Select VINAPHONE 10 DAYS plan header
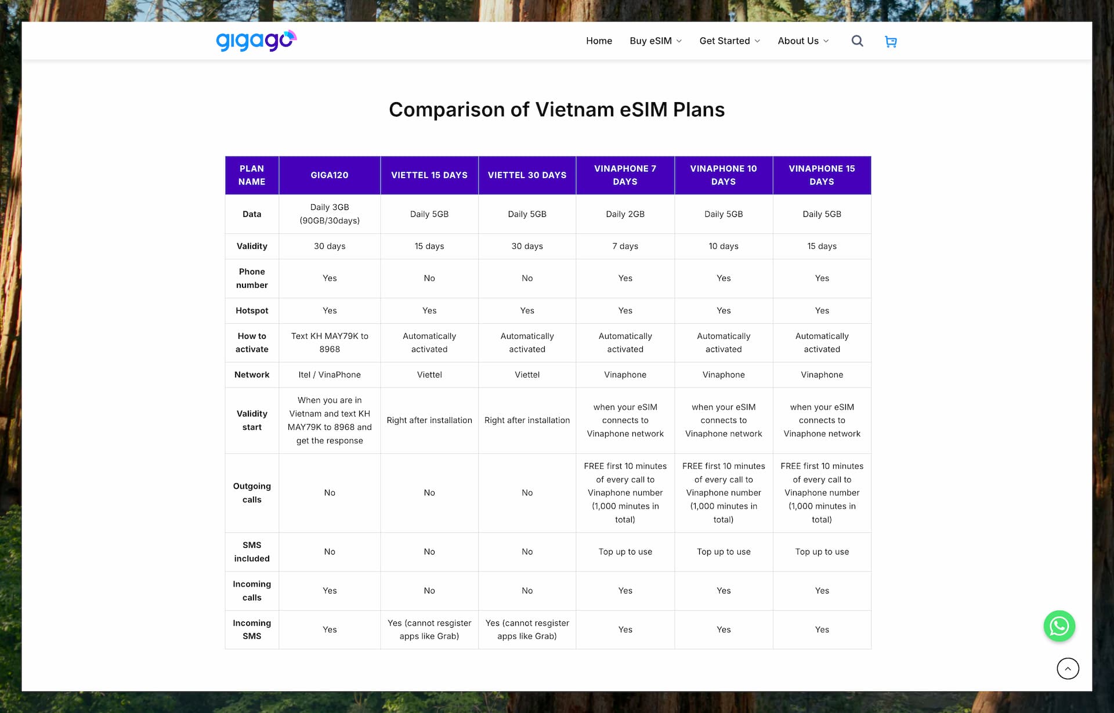Image resolution: width=1114 pixels, height=713 pixels. coord(724,175)
